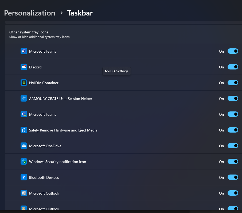
Task: Click the On status in Discord row
Action: tap(221, 67)
